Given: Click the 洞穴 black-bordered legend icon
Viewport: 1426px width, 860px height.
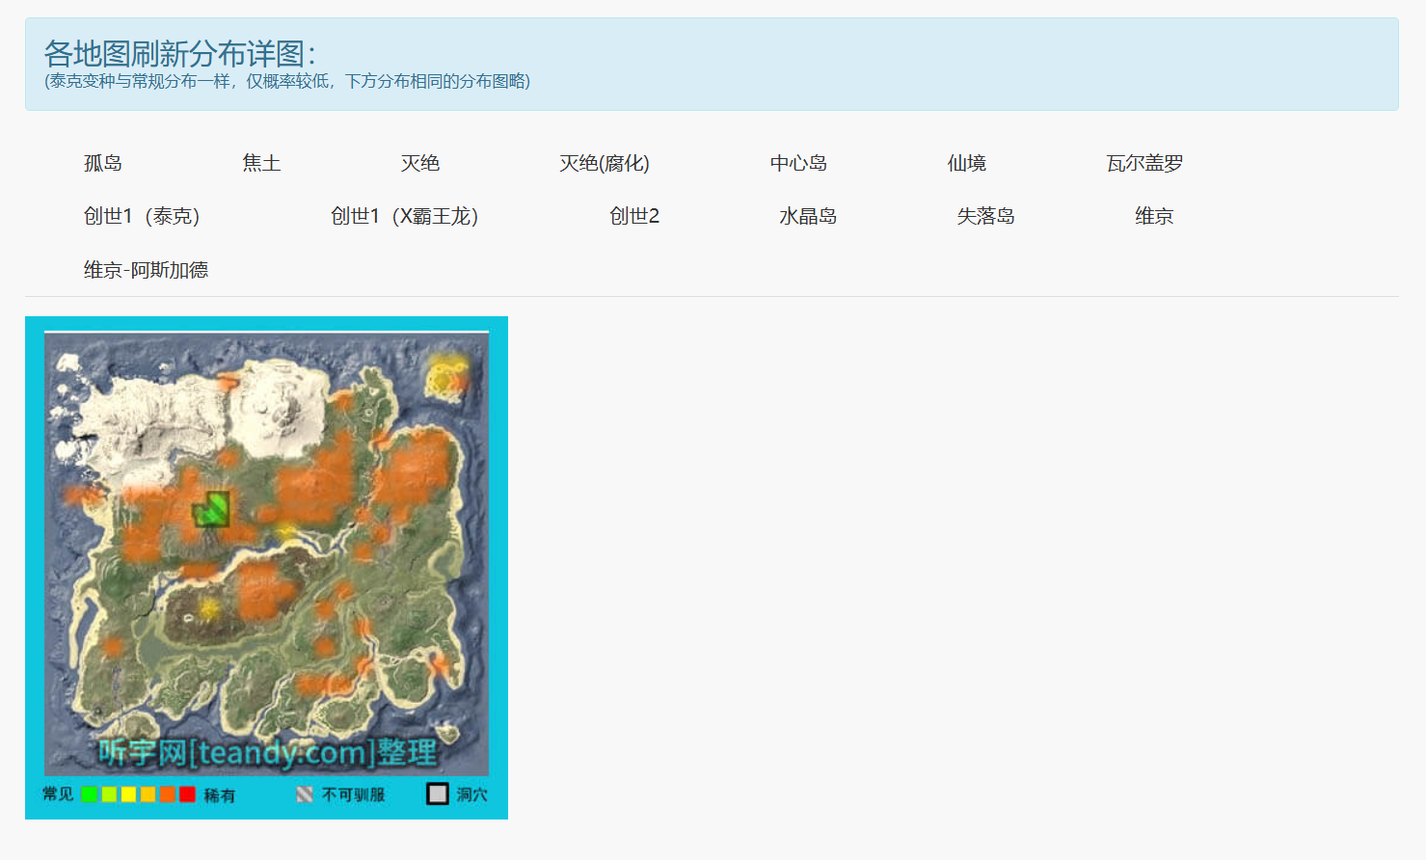Looking at the screenshot, I should (x=438, y=793).
